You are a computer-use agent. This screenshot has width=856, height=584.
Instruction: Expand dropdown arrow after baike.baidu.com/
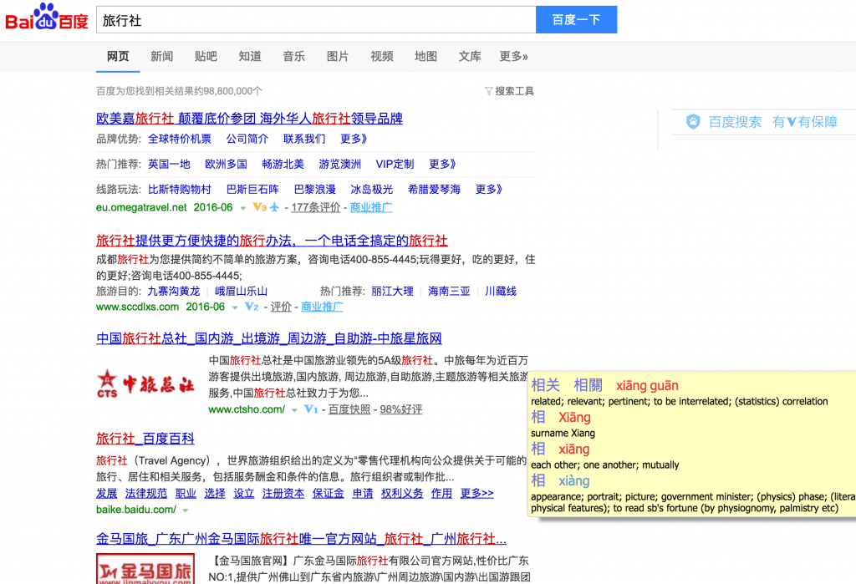[185, 510]
